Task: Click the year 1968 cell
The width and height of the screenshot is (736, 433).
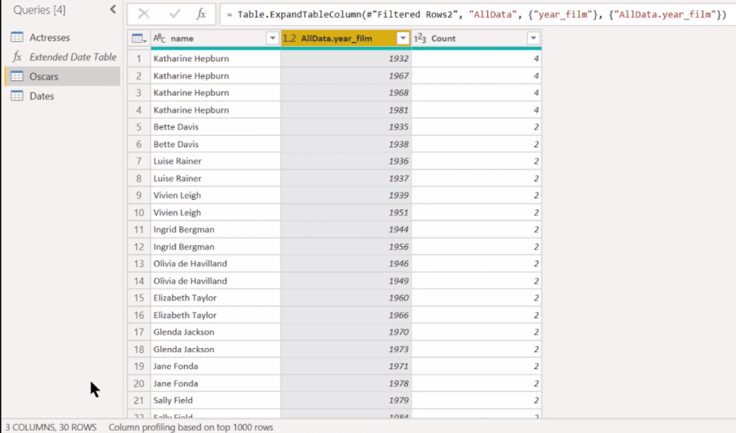Action: (346, 93)
